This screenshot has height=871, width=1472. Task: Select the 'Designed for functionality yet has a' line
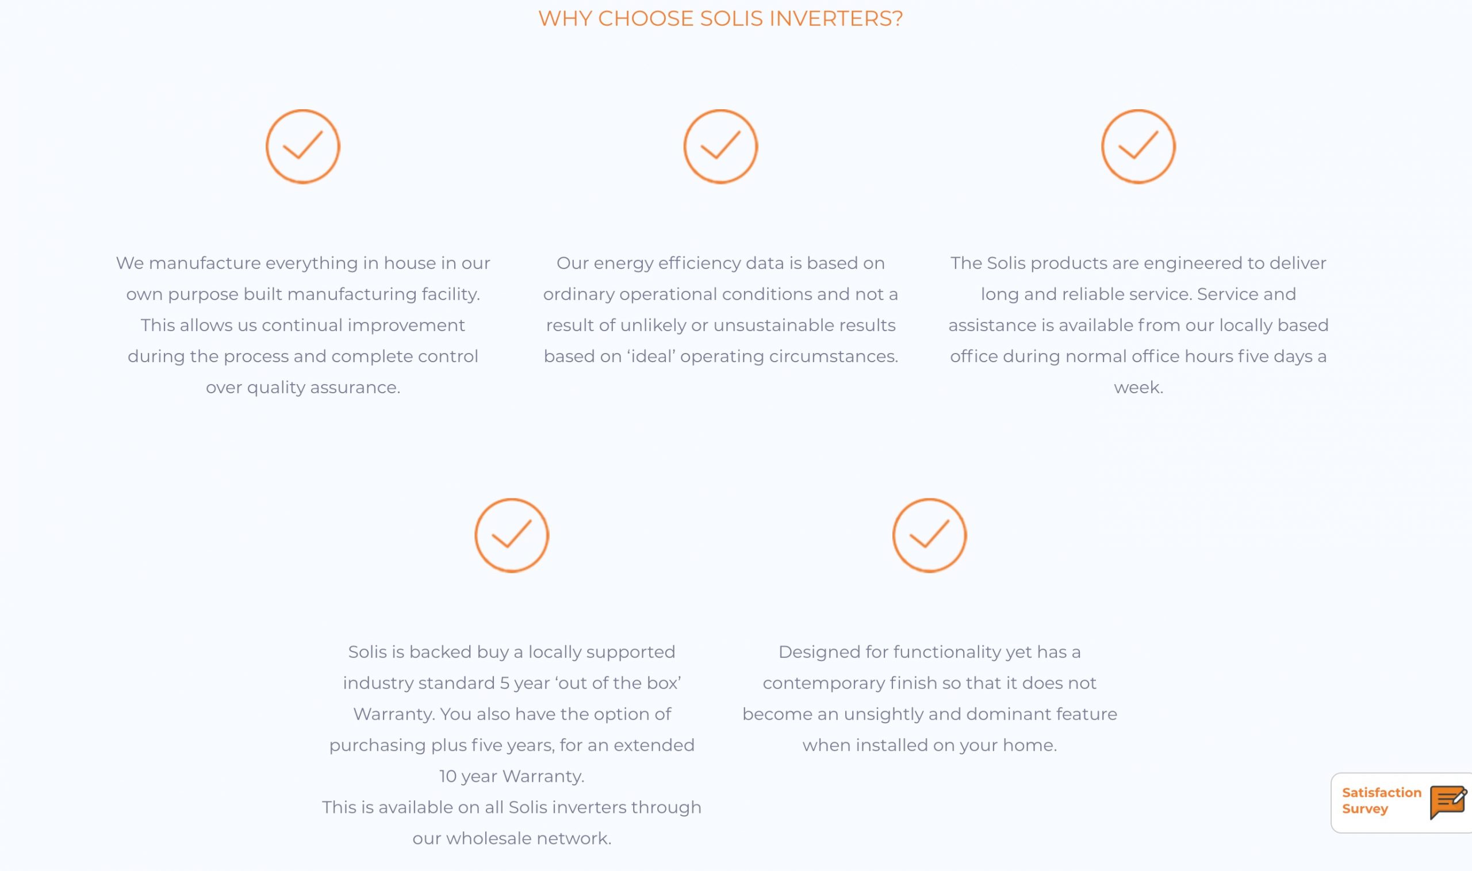(930, 652)
